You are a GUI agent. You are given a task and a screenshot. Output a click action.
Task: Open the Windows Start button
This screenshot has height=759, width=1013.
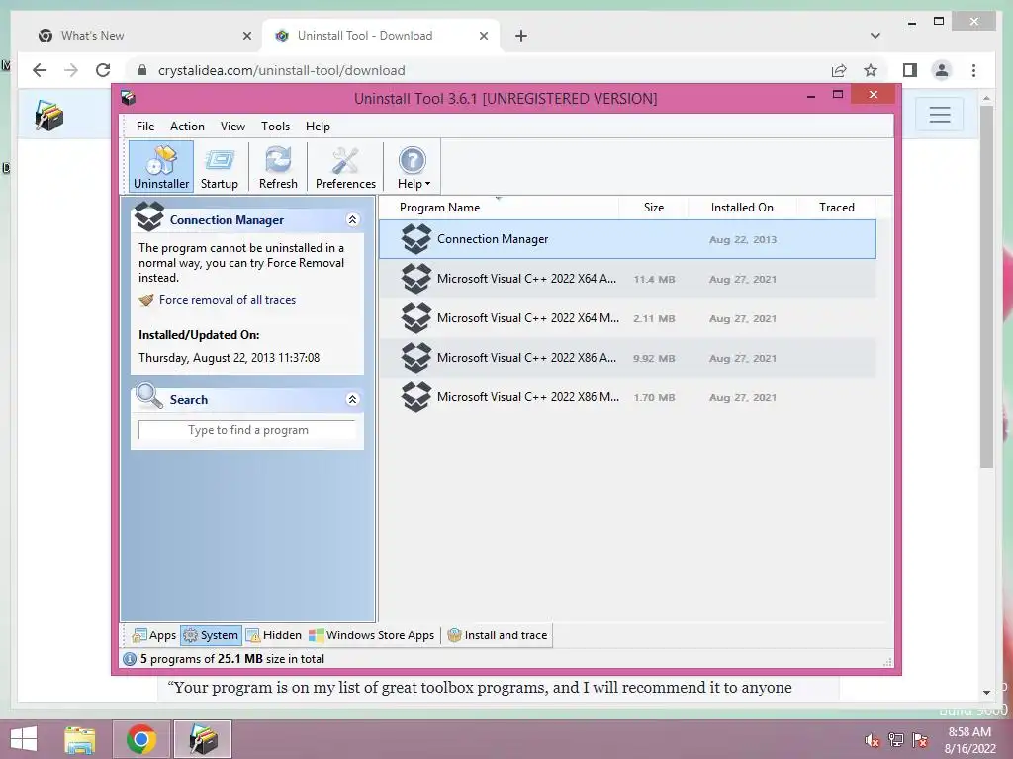[24, 739]
